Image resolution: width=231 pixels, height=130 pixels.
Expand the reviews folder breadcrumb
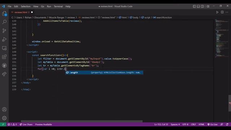point(71,17)
